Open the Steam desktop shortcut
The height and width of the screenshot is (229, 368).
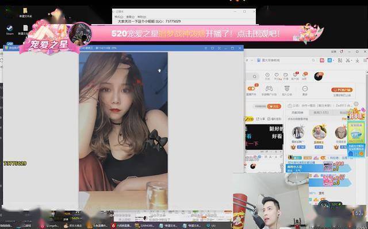click(10, 30)
